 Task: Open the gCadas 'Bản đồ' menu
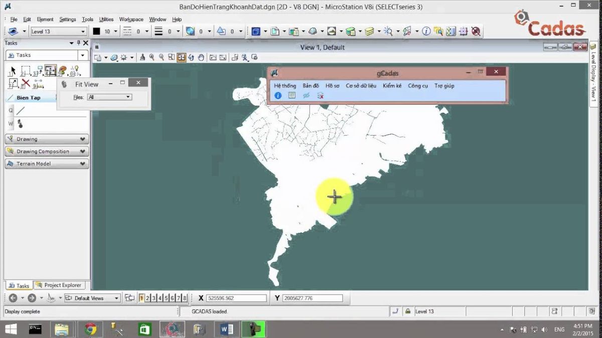pos(311,86)
